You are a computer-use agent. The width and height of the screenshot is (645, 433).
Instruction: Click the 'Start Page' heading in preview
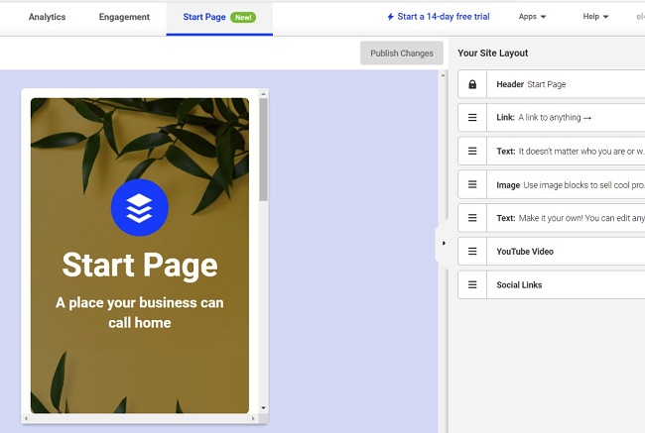140,265
